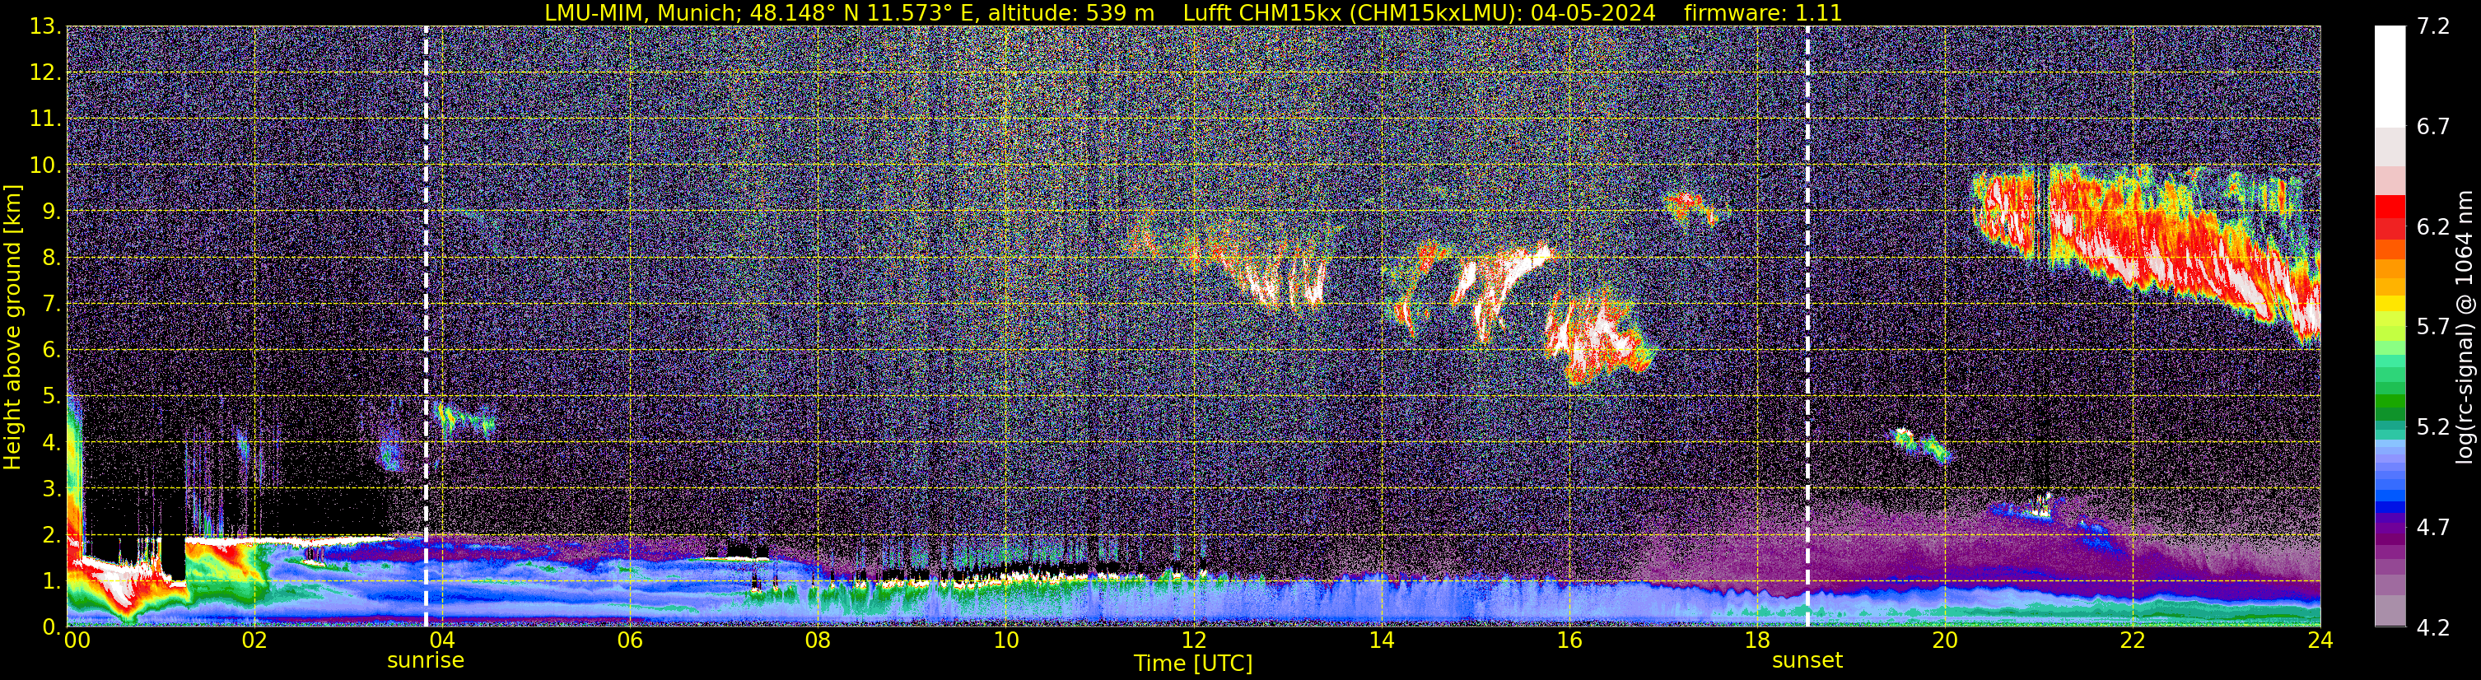
Task: Click the "4.2" colorbar tick value
Action: [x=2433, y=628]
